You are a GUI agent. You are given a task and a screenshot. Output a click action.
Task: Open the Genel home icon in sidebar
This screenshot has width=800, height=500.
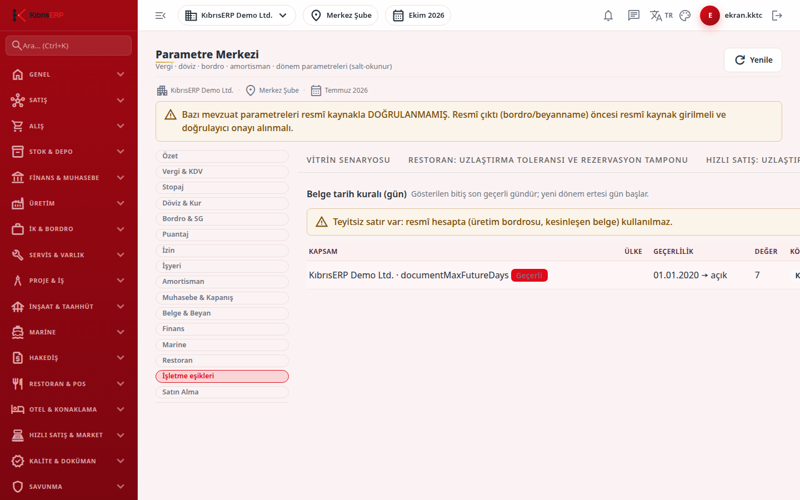[x=18, y=74]
